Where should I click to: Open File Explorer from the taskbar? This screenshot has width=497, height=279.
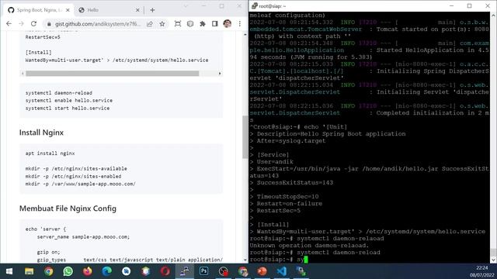30,271
